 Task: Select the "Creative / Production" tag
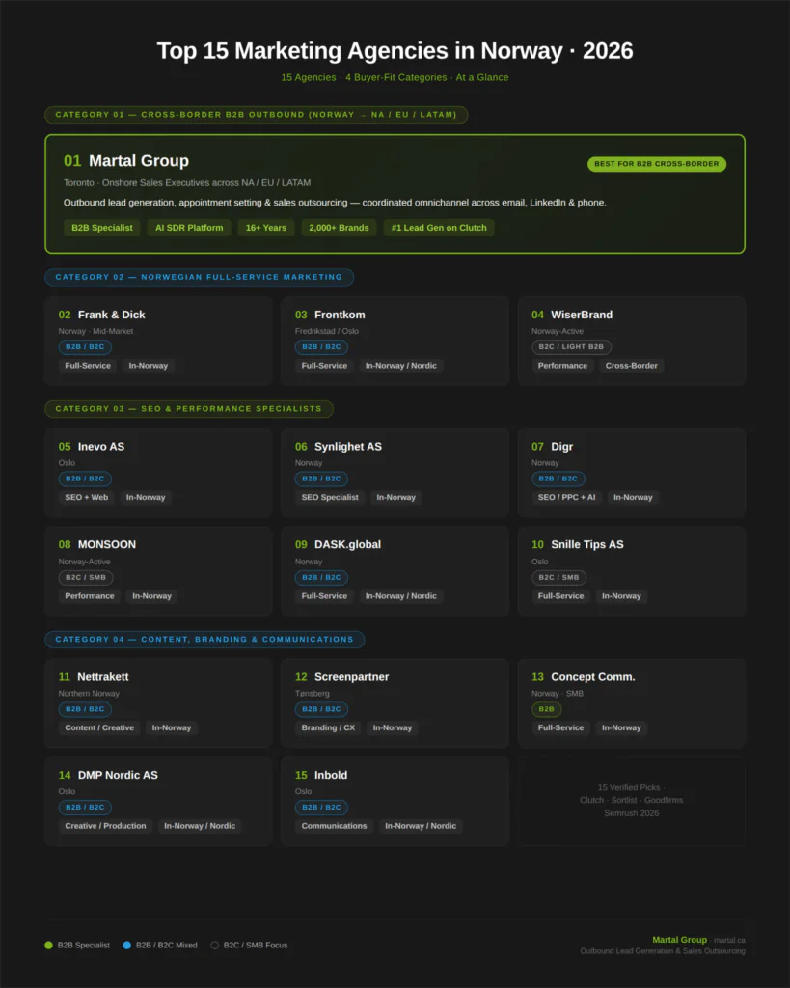pos(105,826)
